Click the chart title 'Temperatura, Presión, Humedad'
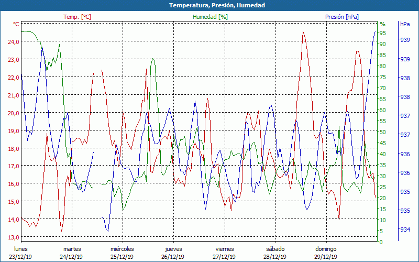The height and width of the screenshot is (262, 419). pyautogui.click(x=217, y=5)
